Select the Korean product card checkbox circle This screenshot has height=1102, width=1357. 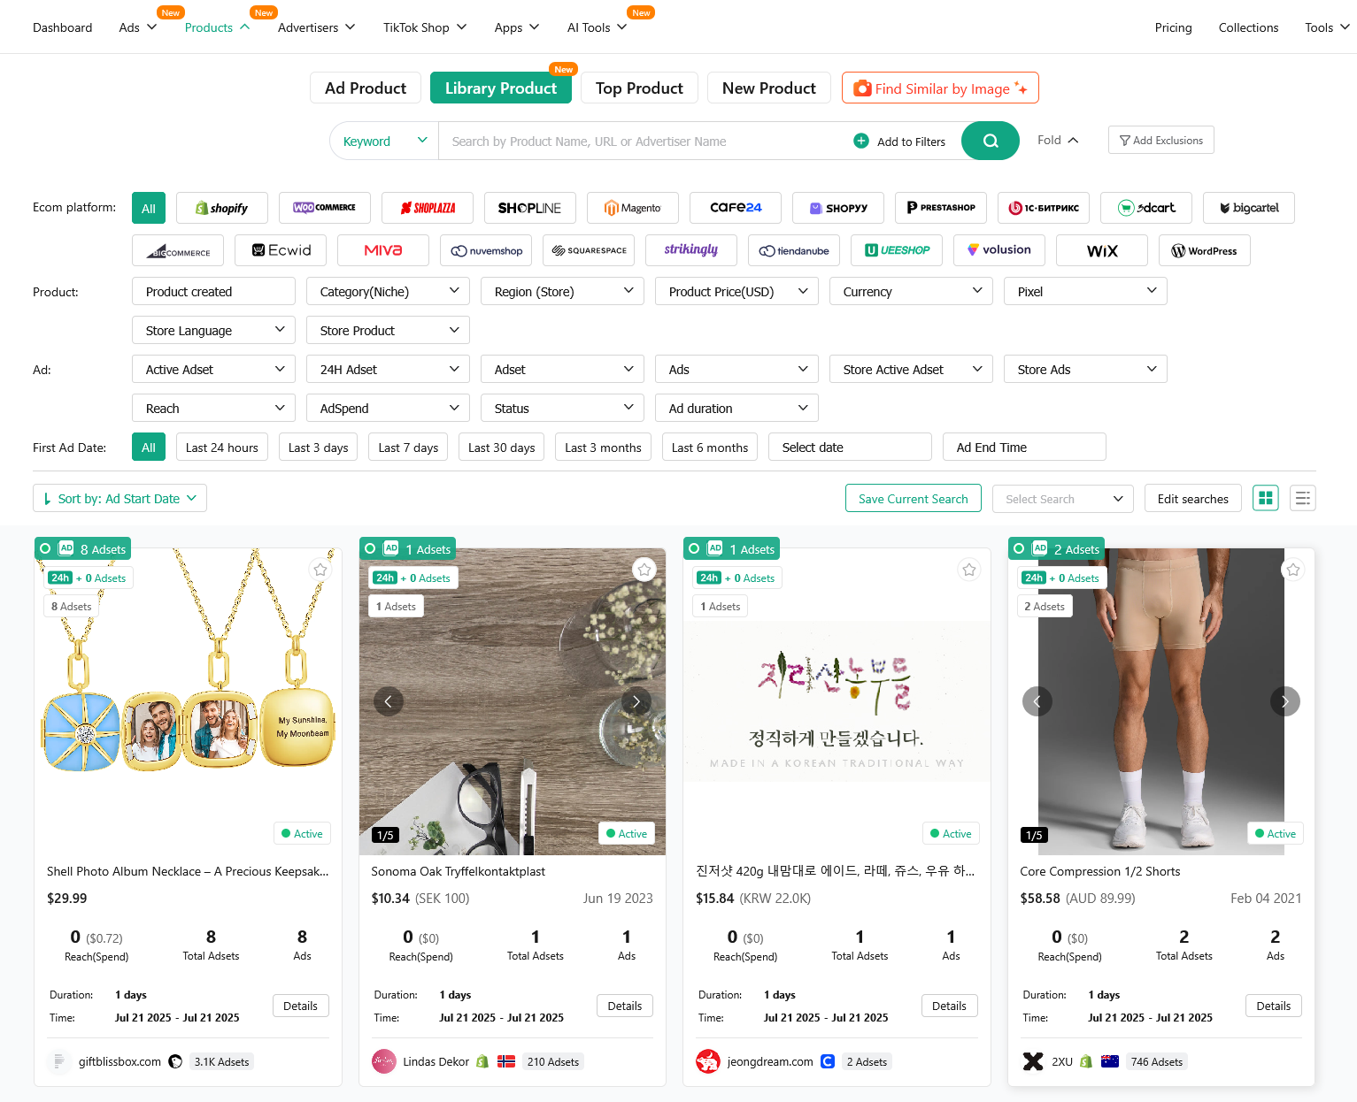[694, 548]
